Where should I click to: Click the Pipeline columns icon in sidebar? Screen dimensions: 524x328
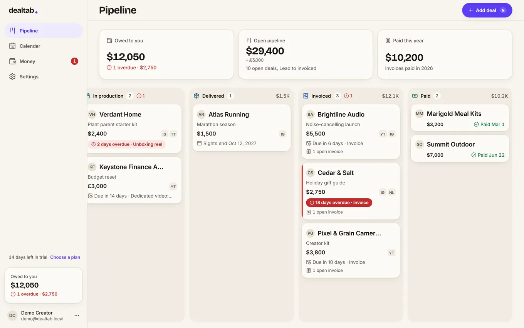[x=12, y=30]
